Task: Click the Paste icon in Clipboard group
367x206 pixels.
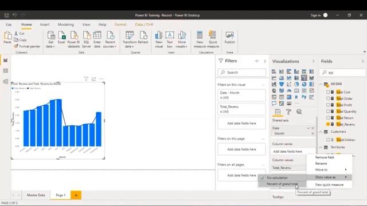Action: click(7, 35)
